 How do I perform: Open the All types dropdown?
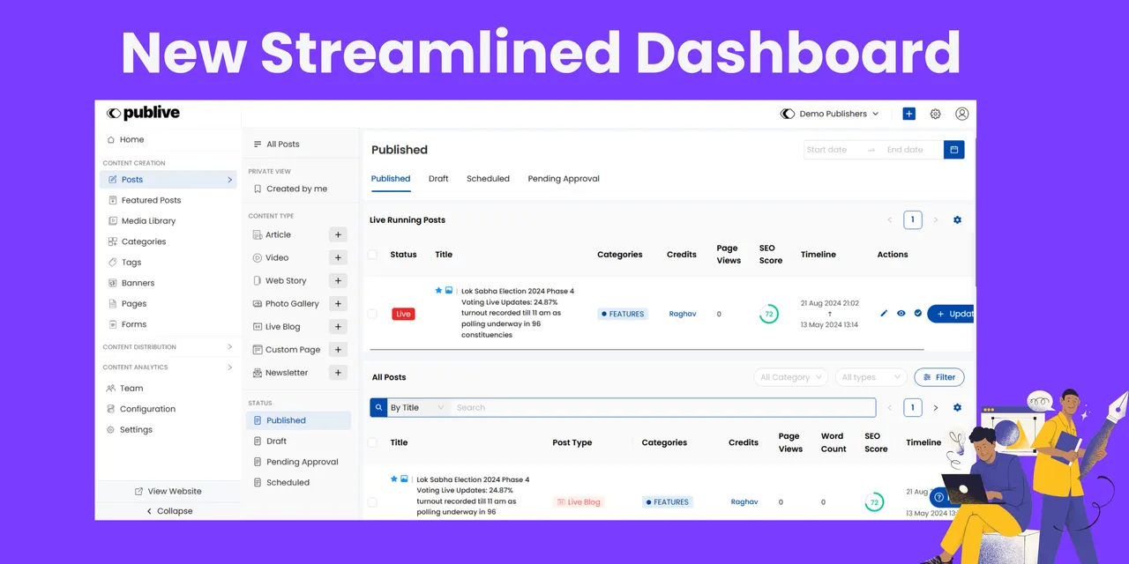pos(871,377)
